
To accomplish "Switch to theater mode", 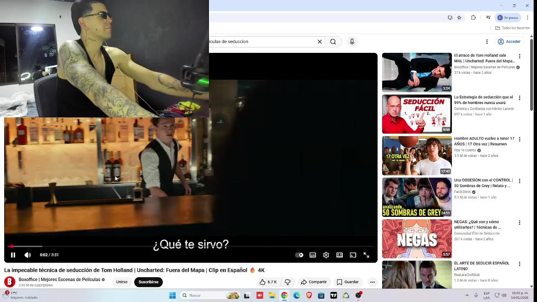I will tap(339, 255).
